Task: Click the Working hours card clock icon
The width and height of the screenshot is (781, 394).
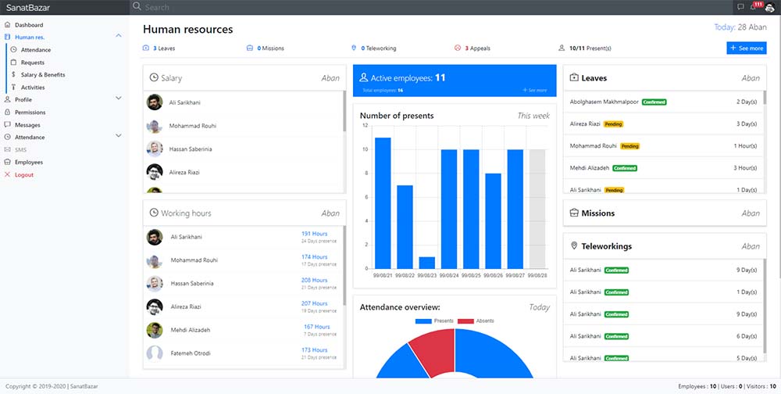Action: [x=154, y=213]
